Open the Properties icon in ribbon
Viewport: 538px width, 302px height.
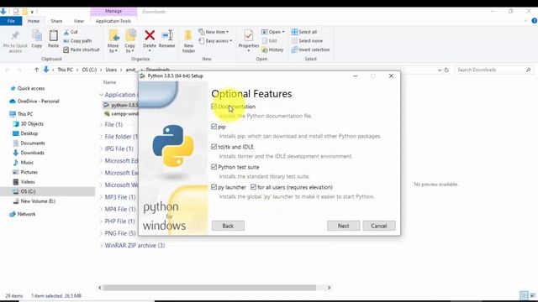point(249,35)
